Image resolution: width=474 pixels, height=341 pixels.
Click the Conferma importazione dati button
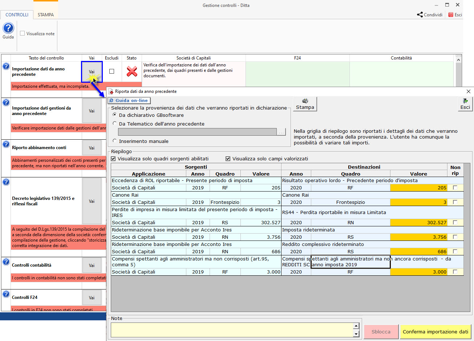[x=435, y=332]
